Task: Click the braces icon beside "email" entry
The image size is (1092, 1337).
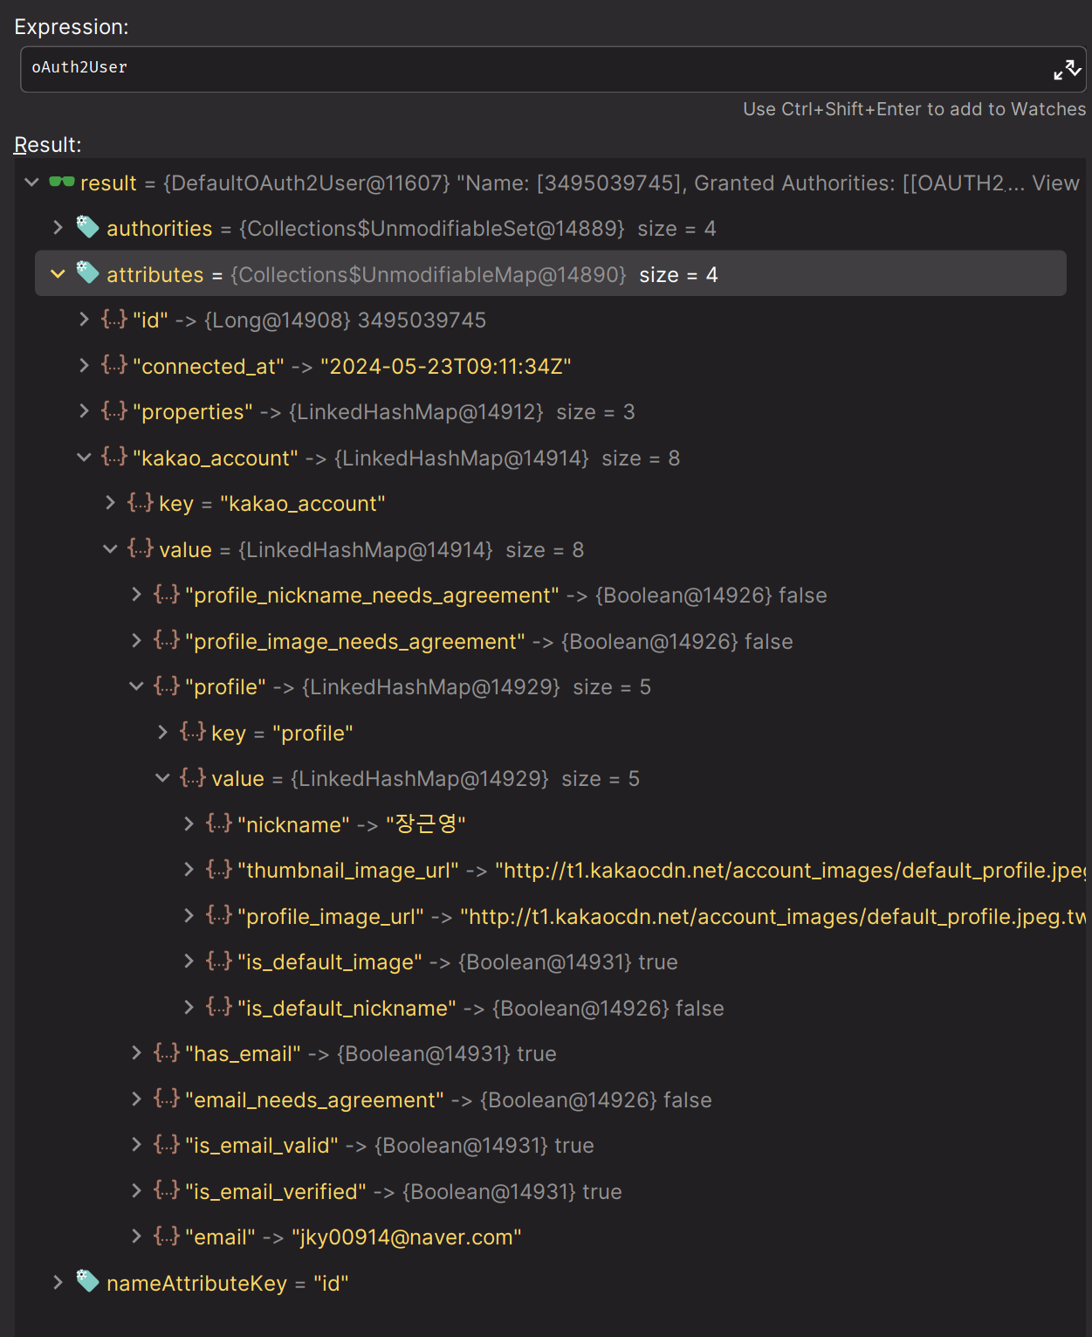Action: [167, 1236]
